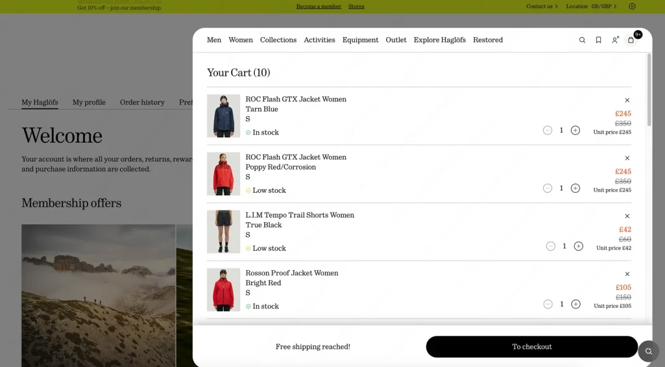Screen dimensions: 665x367
Task: Open the Collections menu
Action: (278, 40)
